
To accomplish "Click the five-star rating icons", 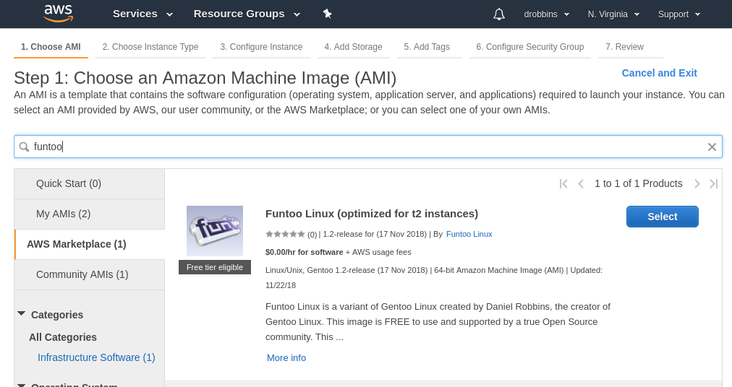I will tap(285, 234).
